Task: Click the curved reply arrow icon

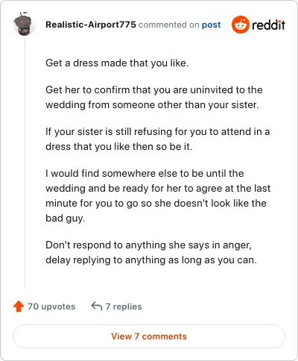Action: coord(97,307)
